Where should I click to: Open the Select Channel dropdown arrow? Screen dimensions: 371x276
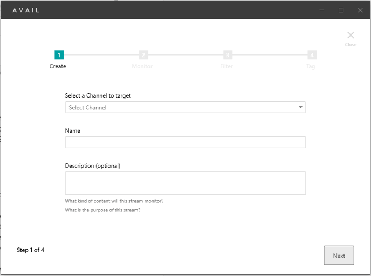tap(300, 107)
